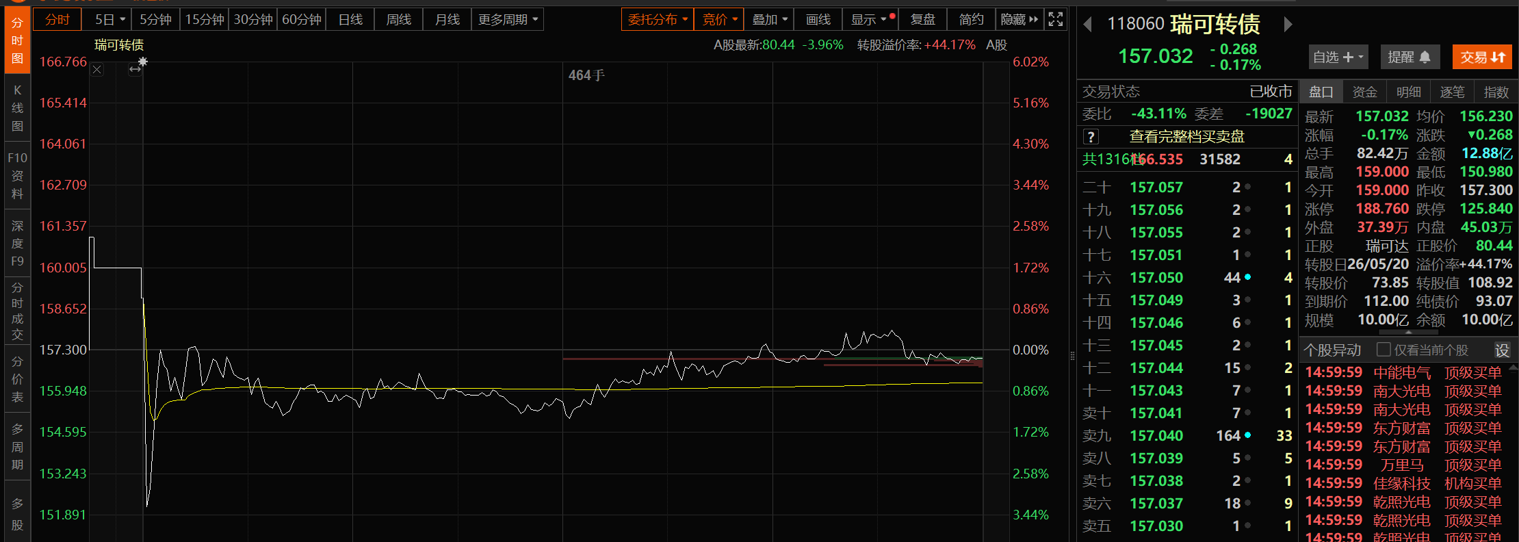Open 委托分布 dropdown

coord(658,20)
